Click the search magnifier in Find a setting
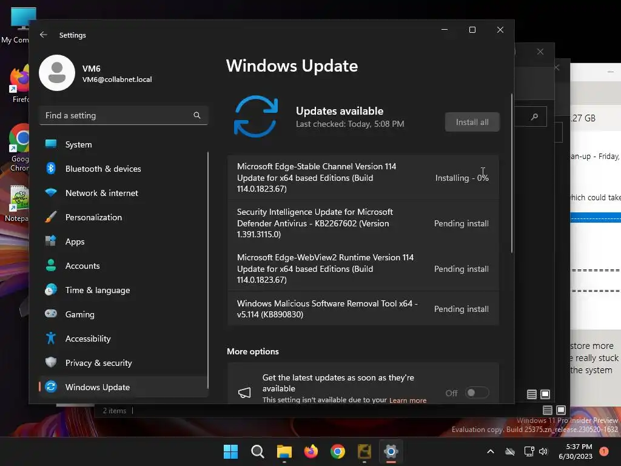Image resolution: width=621 pixels, height=466 pixels. (197, 115)
